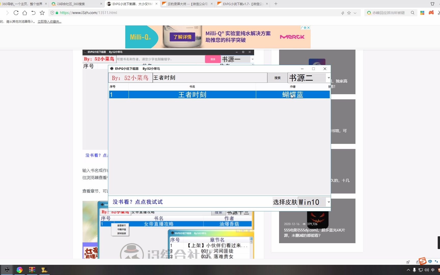
Task: Open WinRAR icon on taskbar
Action: (x=32, y=270)
